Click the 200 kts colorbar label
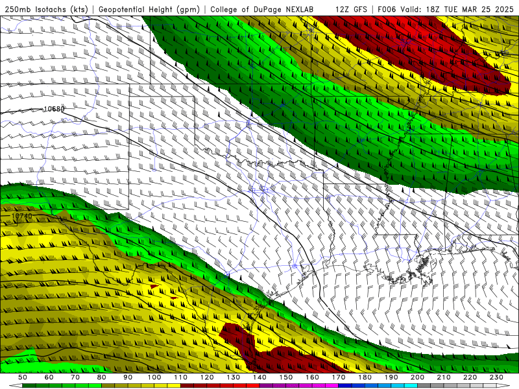 (x=417, y=377)
